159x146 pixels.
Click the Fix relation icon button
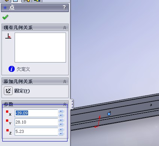[x=8, y=91]
